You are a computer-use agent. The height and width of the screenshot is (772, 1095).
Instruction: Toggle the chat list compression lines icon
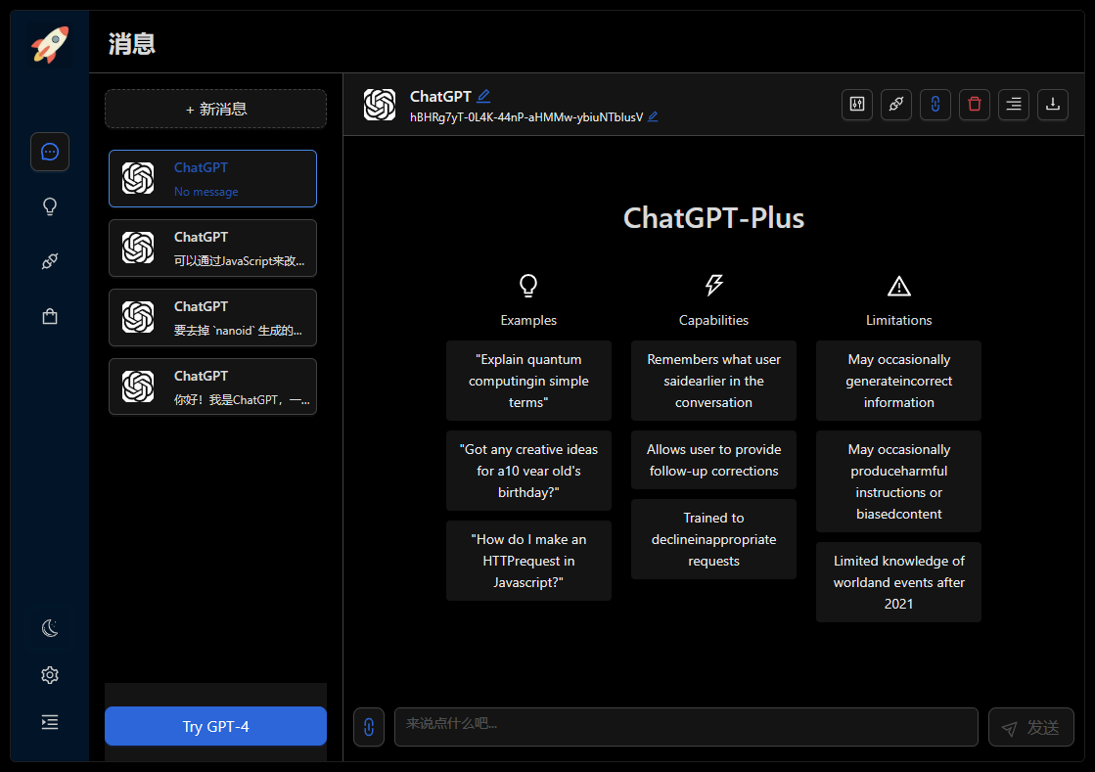coord(1013,105)
